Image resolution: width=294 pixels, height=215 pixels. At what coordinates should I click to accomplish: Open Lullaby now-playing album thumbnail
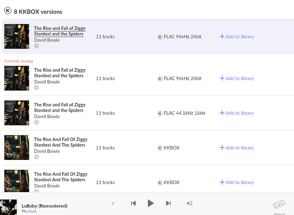(x=9, y=207)
